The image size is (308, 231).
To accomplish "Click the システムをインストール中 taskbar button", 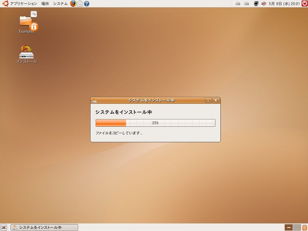I will pos(45,227).
